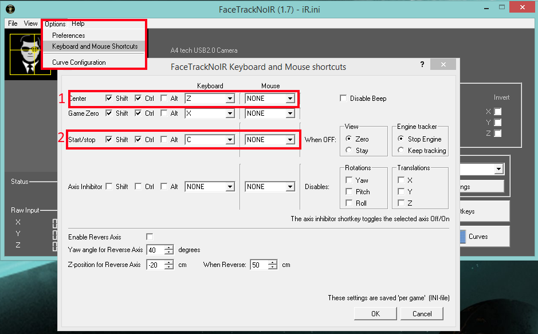Check the Disable Beep checkbox

coord(343,99)
